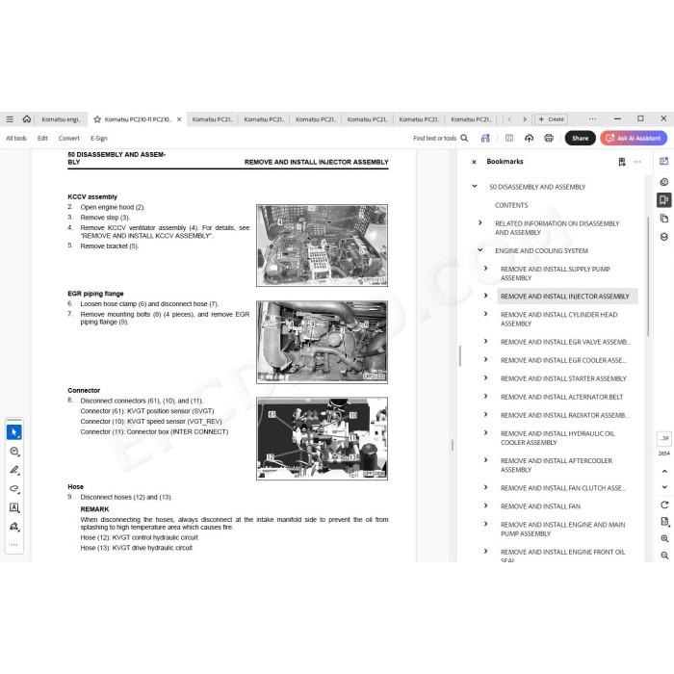Select the Add text box tool
Viewport: 674px width, 674px height.
pos(14,507)
